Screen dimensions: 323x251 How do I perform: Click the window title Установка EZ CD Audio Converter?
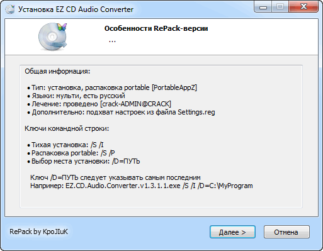(x=76, y=9)
